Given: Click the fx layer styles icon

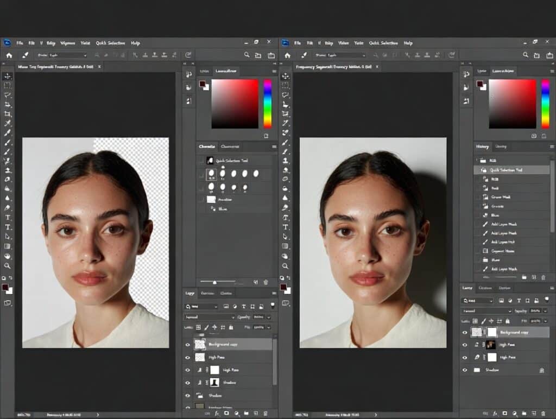Looking at the screenshot, I should [217, 414].
